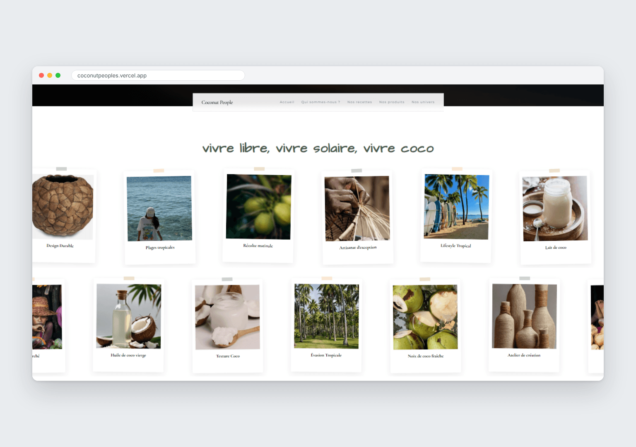This screenshot has height=447, width=636.
Task: Click the 'vivre libre, vivre solaire' headline
Action: (x=318, y=148)
